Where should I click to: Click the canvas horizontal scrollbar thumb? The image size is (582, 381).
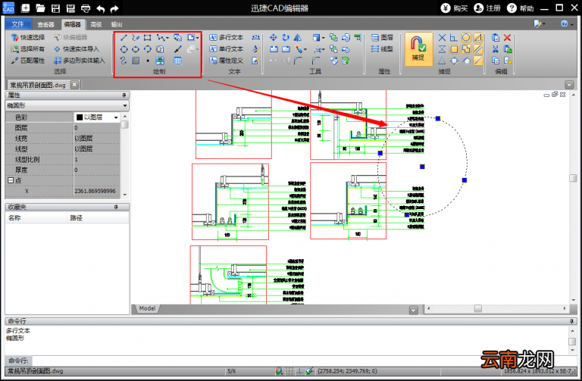pyautogui.click(x=478, y=308)
